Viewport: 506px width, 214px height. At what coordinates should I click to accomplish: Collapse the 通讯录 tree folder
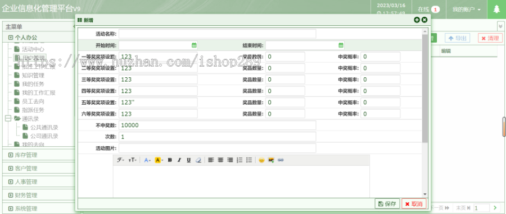[8, 119]
